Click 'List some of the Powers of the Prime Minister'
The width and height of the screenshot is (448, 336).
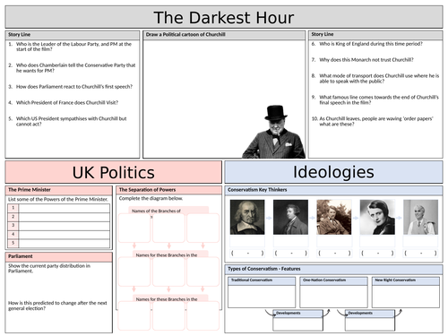coord(58,199)
